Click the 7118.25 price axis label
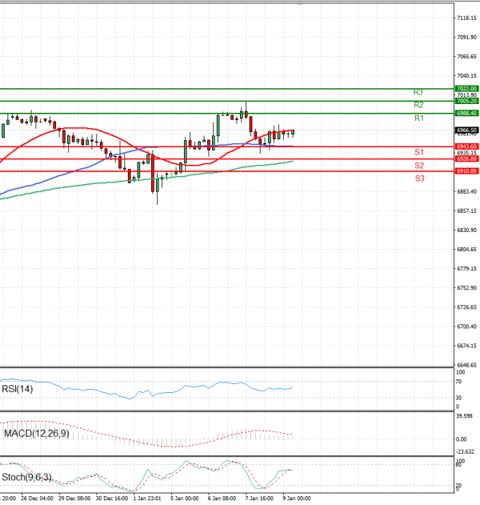 [x=466, y=18]
